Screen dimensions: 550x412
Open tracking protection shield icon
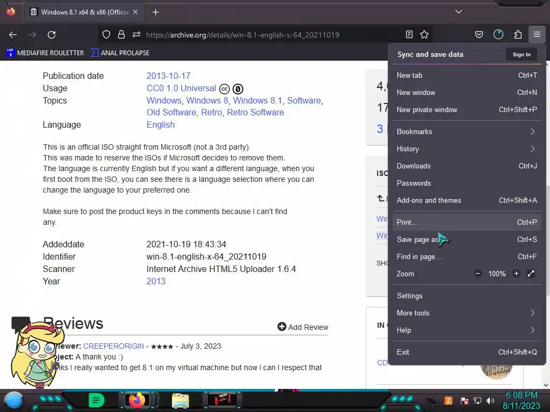click(106, 34)
